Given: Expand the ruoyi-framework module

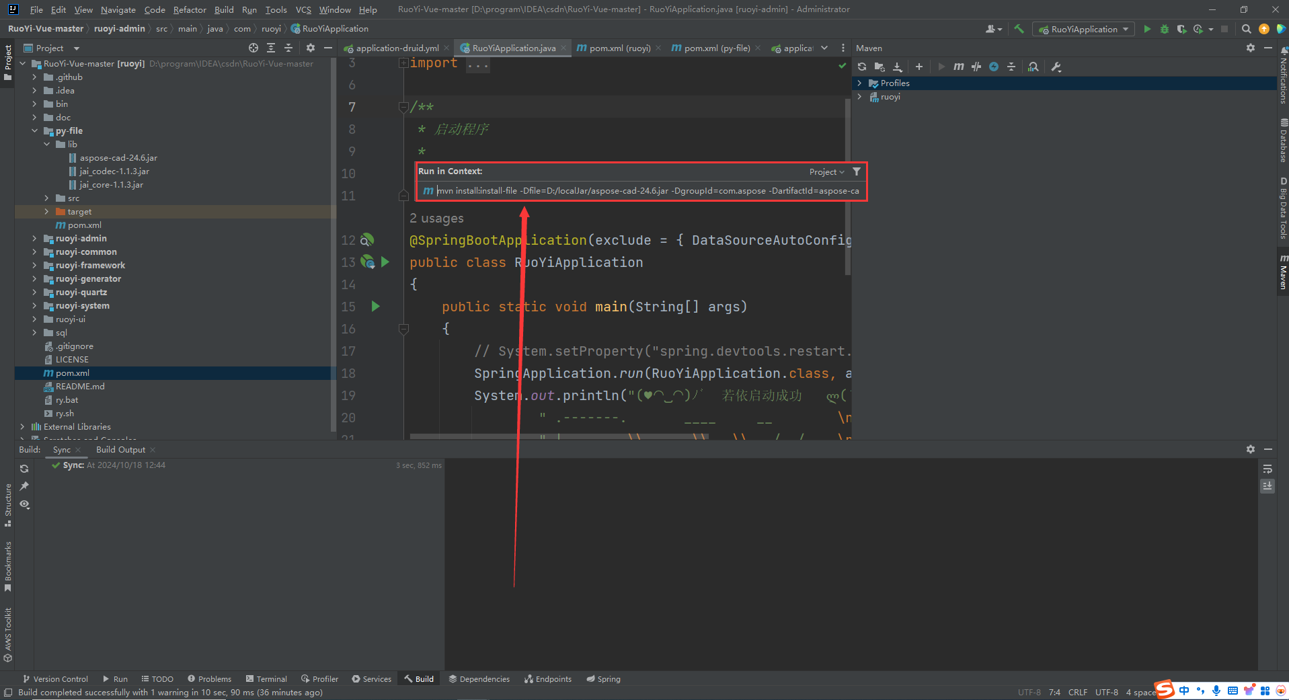Looking at the screenshot, I should 34,265.
